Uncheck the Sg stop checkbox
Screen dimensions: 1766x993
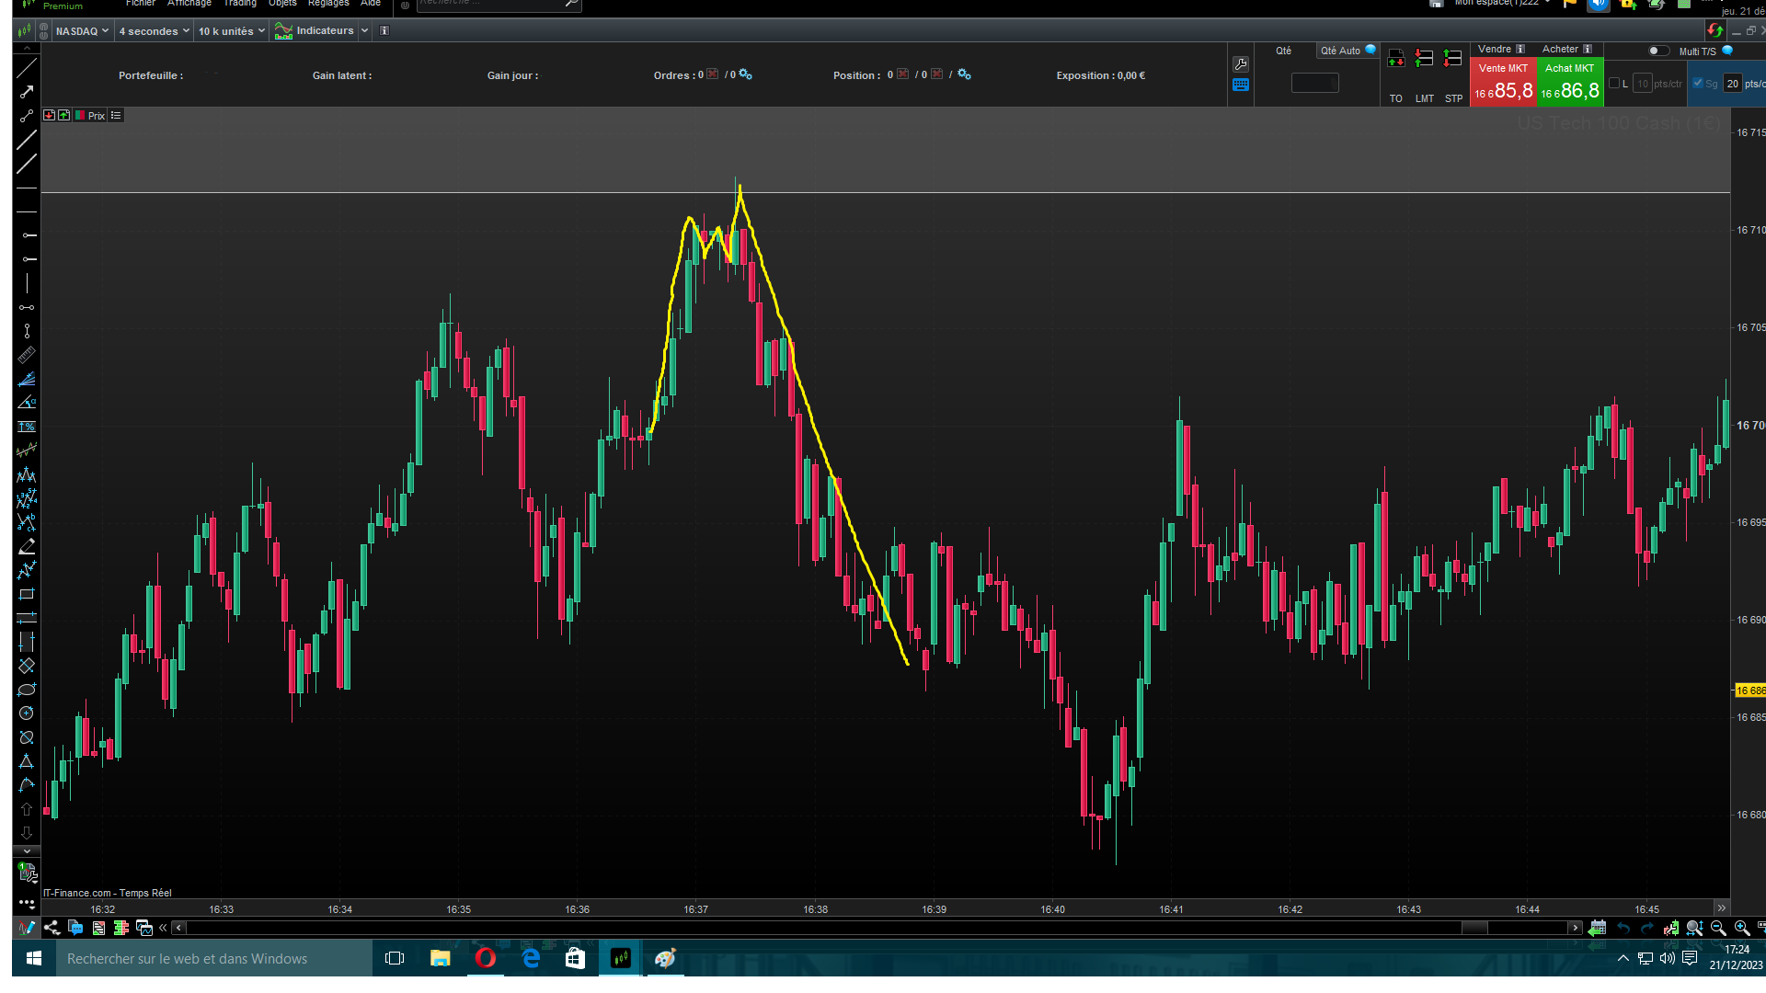pos(1698,84)
